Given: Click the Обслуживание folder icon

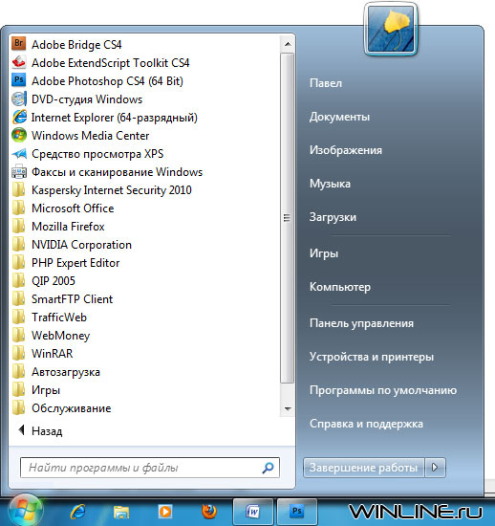Looking at the screenshot, I should [x=19, y=408].
